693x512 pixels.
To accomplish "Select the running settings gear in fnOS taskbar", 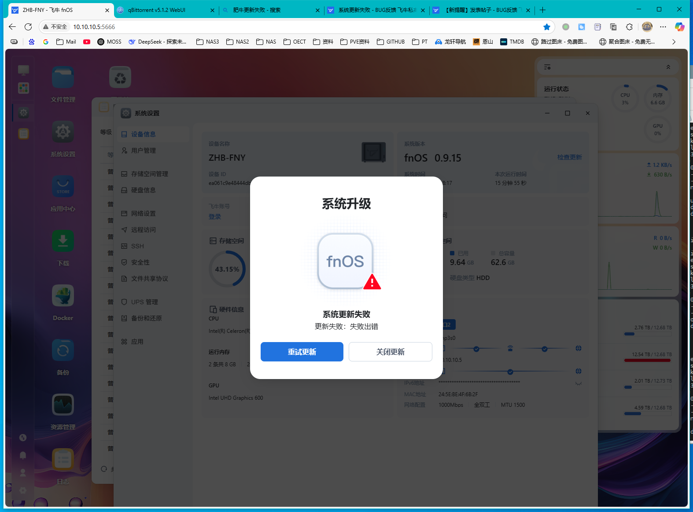I will (23, 113).
